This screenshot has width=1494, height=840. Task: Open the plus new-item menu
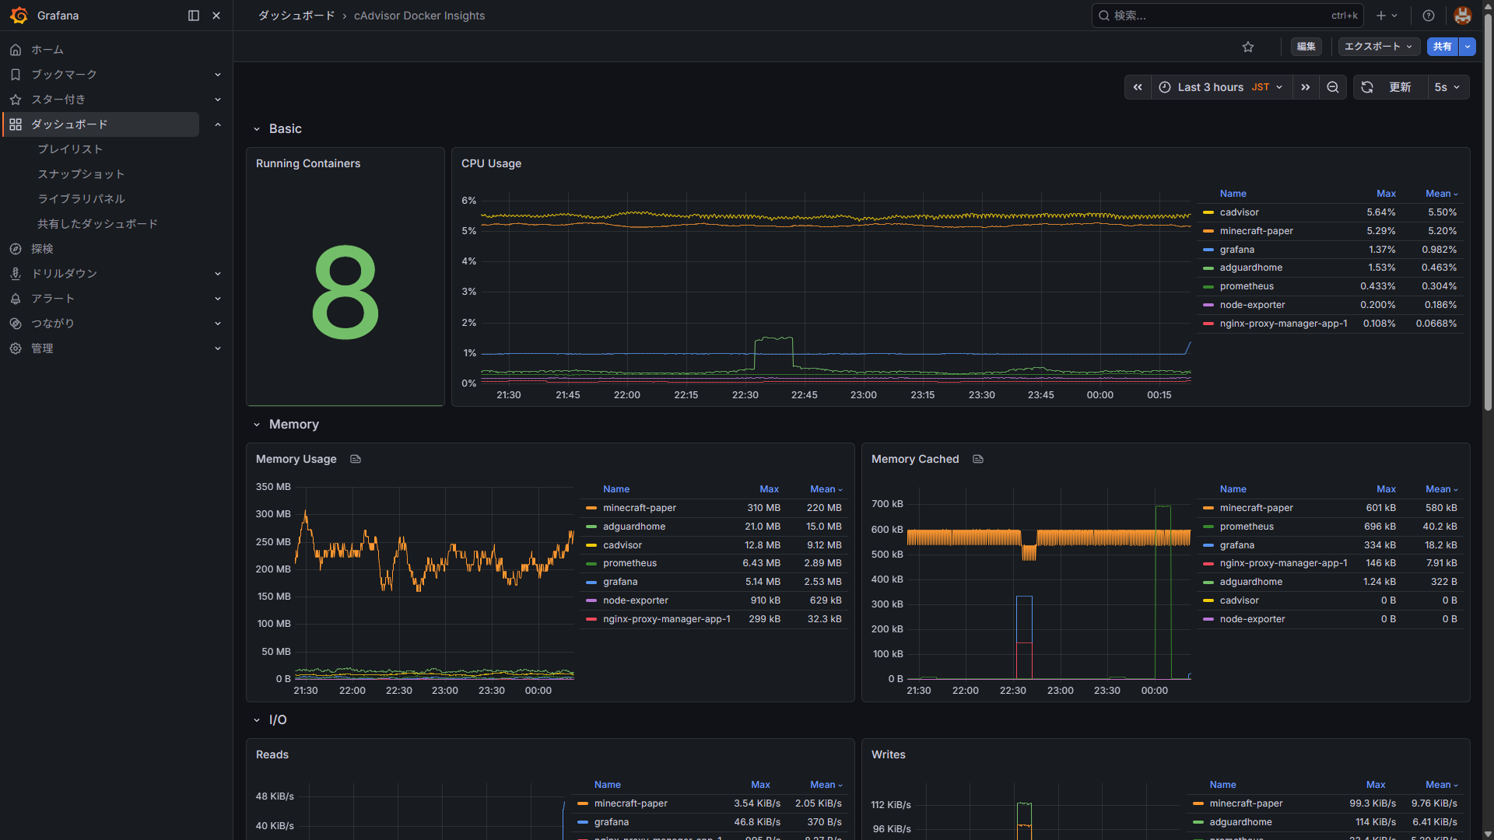point(1387,16)
